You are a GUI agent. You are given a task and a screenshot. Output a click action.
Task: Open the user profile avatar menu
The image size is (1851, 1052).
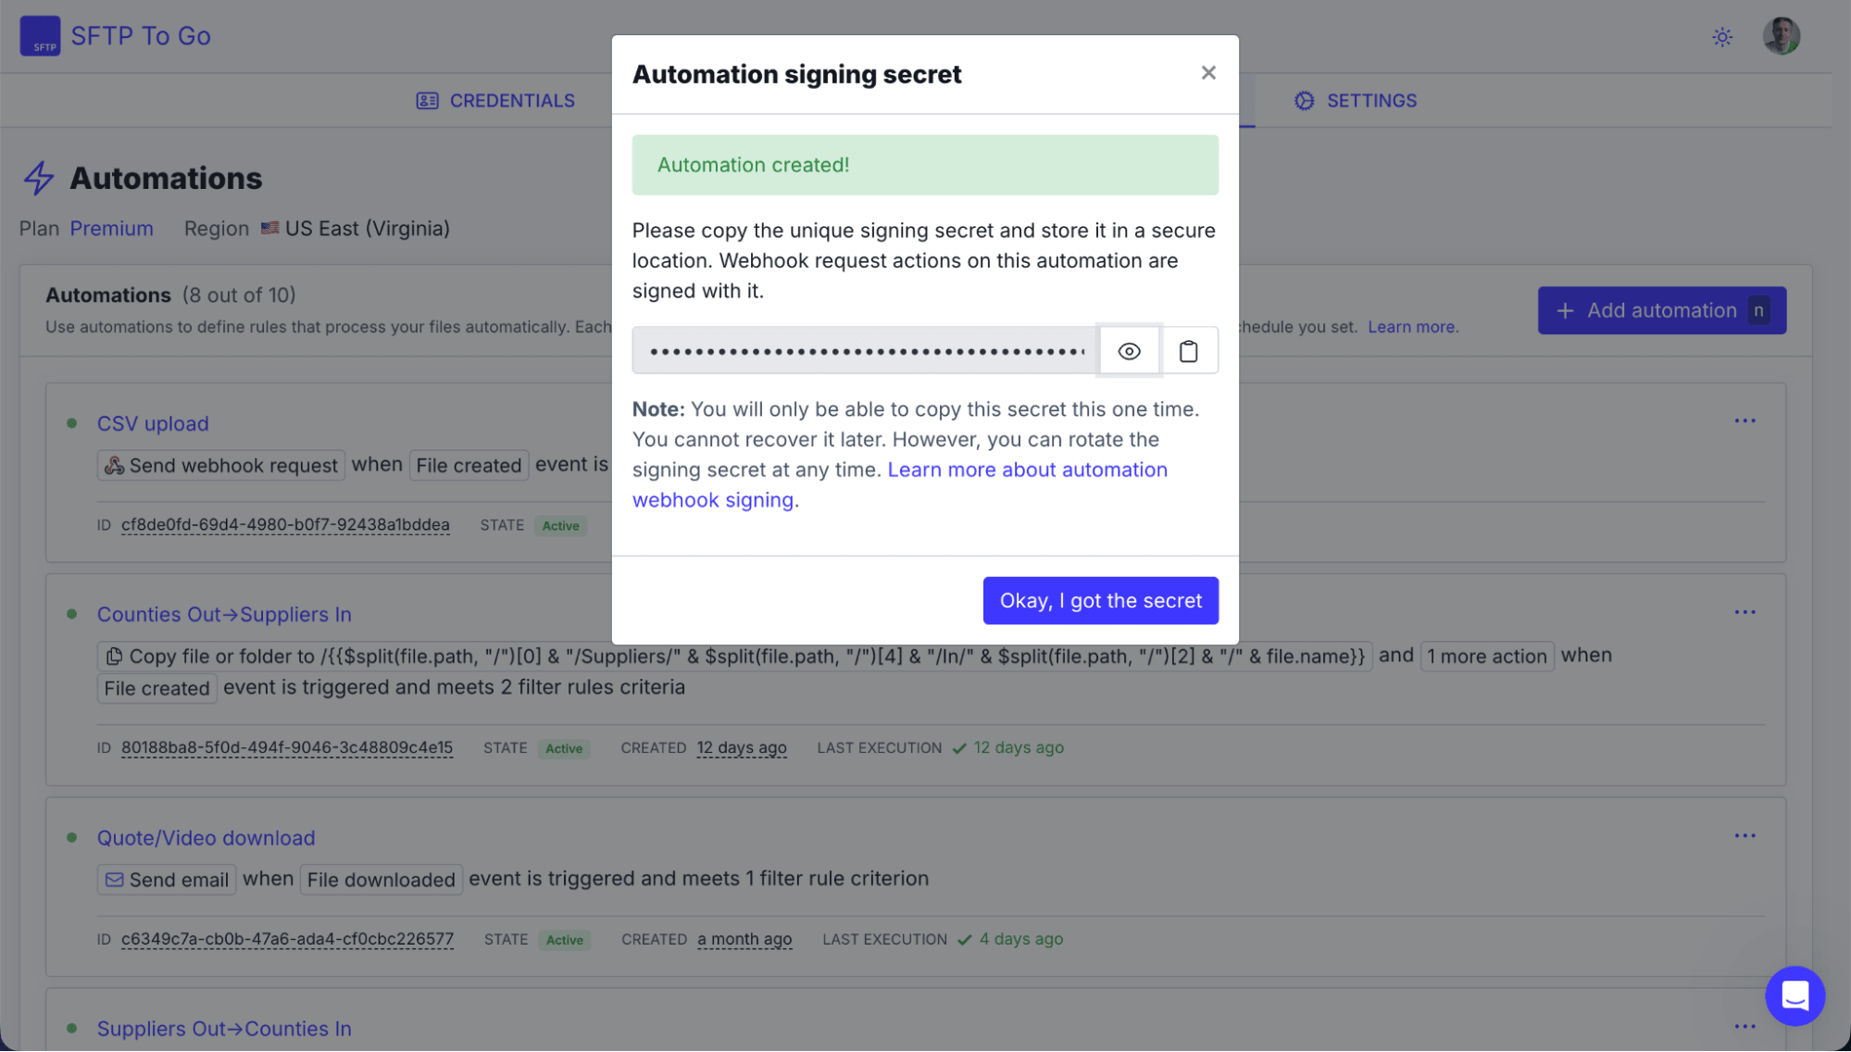point(1781,36)
